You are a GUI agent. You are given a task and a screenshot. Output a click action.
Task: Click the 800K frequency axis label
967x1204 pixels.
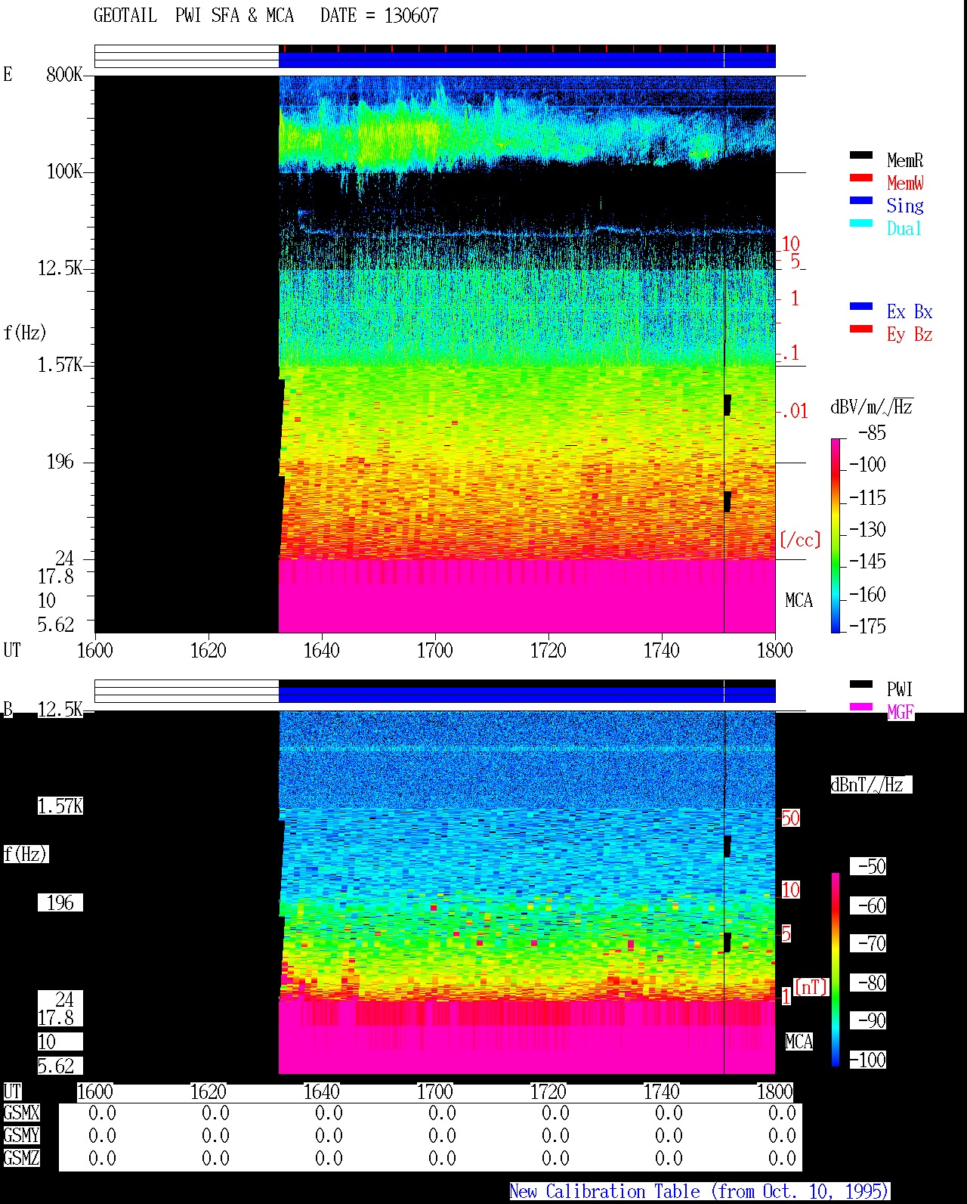(x=64, y=74)
